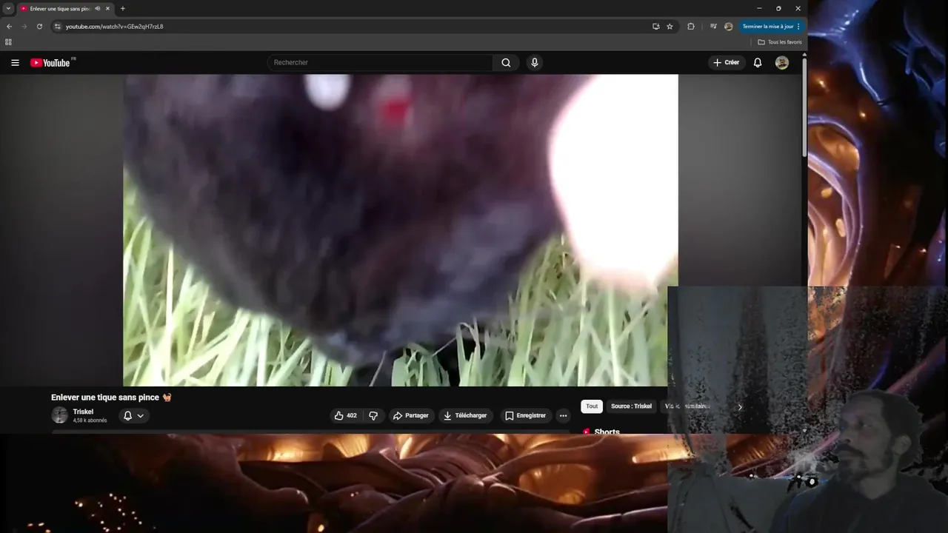
Task: Open the Chrome profile avatar
Action: coord(729,27)
